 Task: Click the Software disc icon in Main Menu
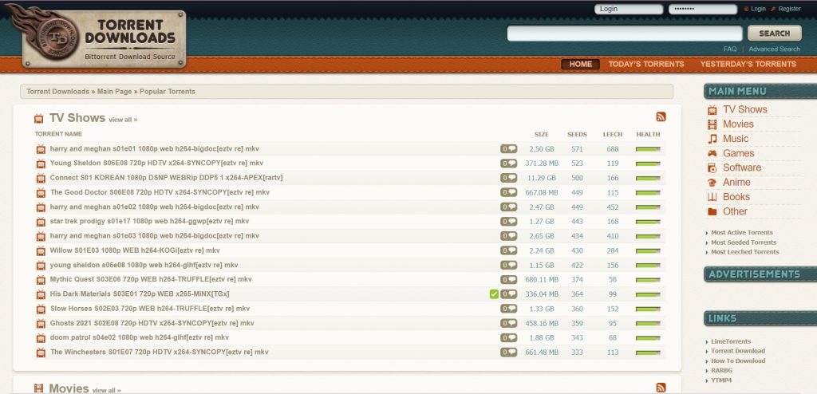point(712,167)
